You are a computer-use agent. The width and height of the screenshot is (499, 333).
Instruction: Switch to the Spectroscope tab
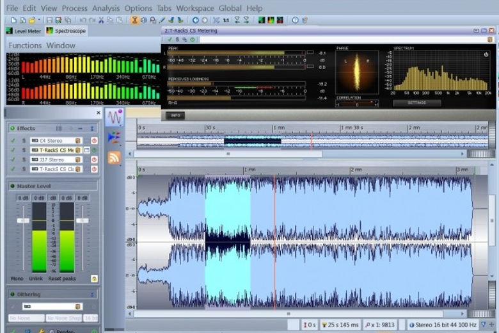coord(66,31)
